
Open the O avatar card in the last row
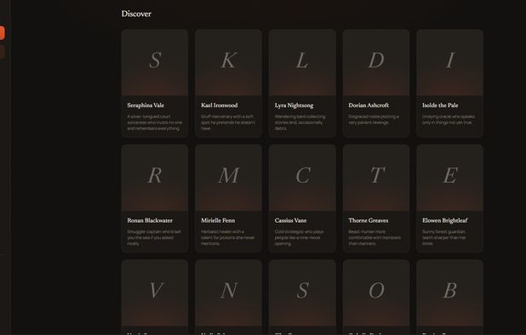376,292
